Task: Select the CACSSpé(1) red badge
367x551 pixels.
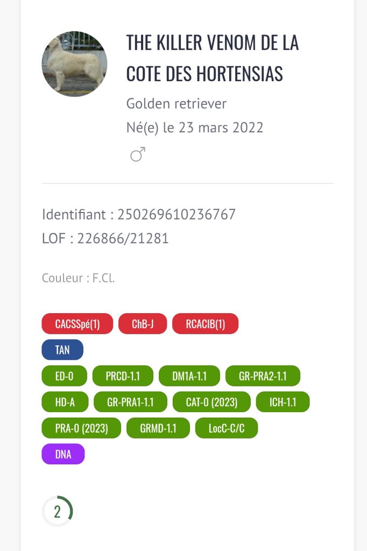Action: coord(77,323)
